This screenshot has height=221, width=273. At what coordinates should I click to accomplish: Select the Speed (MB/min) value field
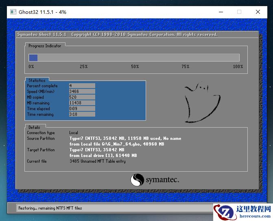82,91
